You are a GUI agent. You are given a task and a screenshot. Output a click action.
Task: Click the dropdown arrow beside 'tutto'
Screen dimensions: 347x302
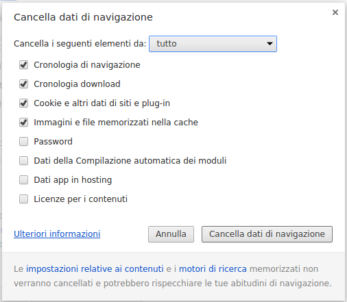270,44
